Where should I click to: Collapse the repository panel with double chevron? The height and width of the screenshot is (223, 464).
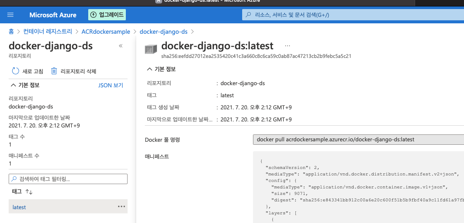121,46
